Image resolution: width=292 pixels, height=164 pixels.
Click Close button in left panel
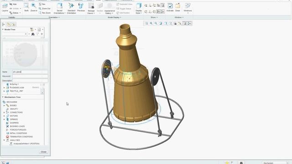tap(44, 152)
